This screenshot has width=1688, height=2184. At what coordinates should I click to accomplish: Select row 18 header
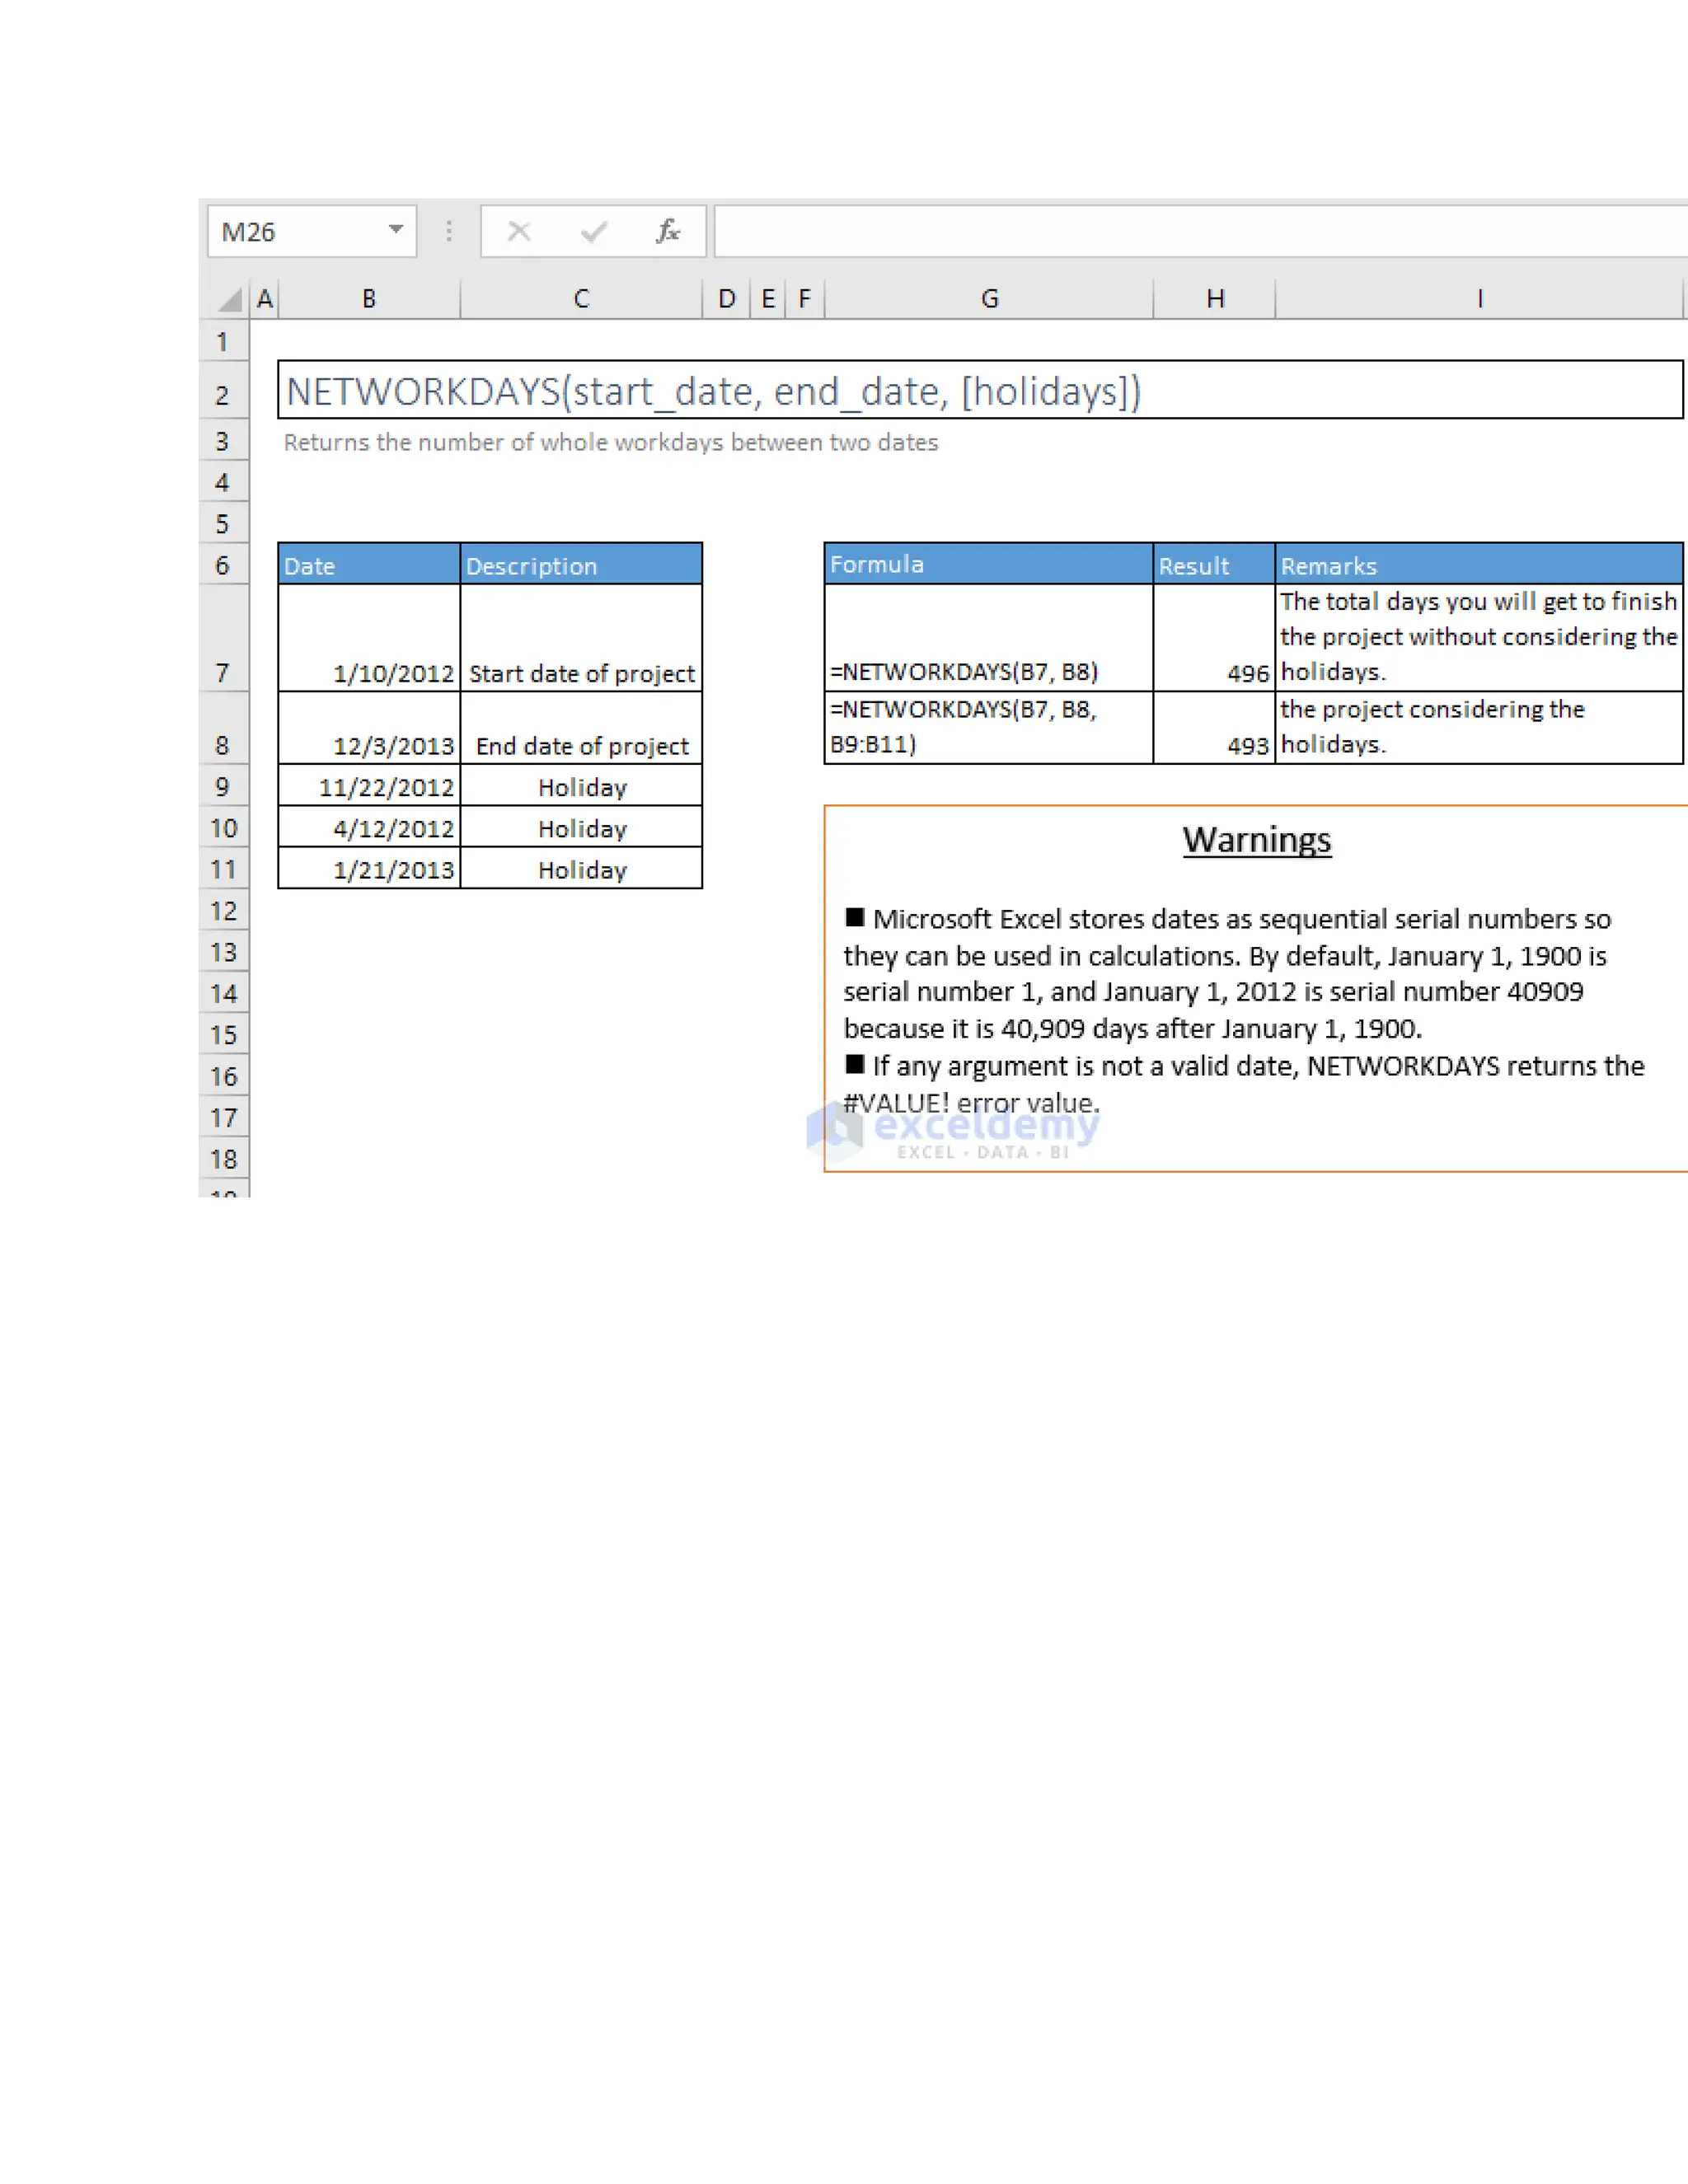click(223, 1159)
